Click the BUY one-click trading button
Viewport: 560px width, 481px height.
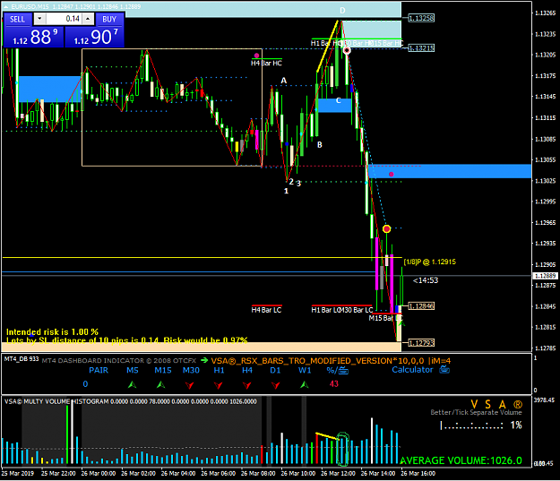[109, 20]
